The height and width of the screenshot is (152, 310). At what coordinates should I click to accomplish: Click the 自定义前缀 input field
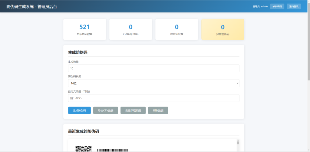click(153, 98)
